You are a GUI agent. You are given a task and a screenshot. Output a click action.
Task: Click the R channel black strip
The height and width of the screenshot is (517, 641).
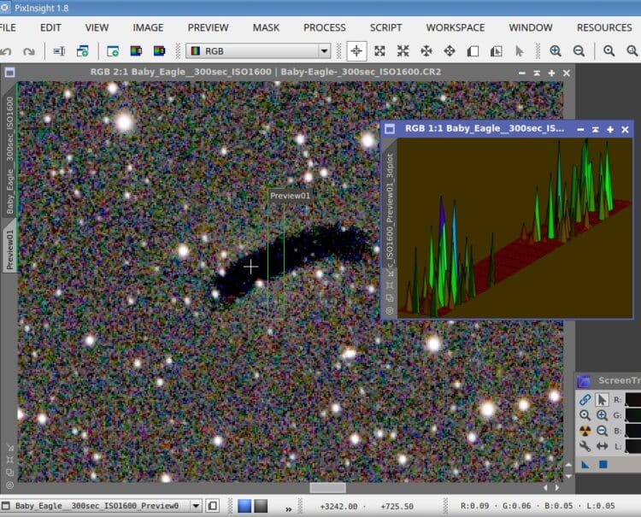tap(632, 400)
